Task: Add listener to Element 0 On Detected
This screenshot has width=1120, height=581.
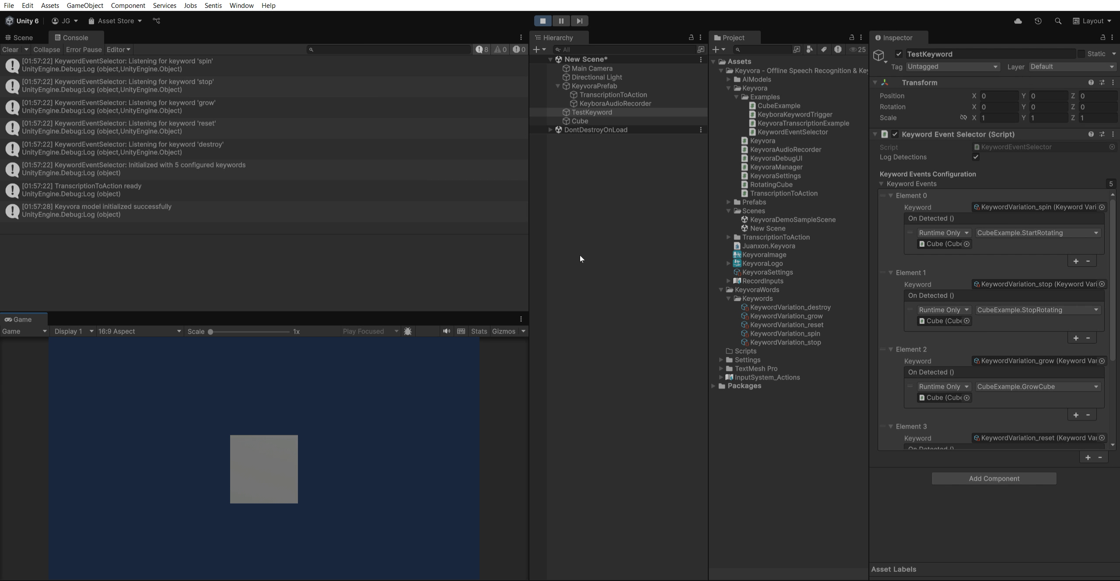Action: 1076,261
